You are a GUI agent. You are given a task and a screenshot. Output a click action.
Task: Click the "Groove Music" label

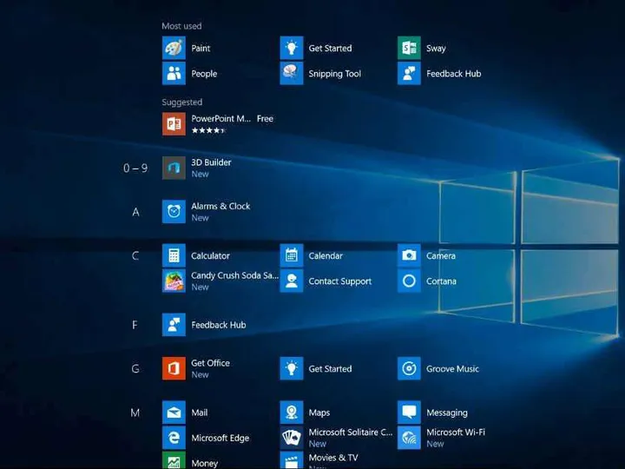click(x=452, y=369)
